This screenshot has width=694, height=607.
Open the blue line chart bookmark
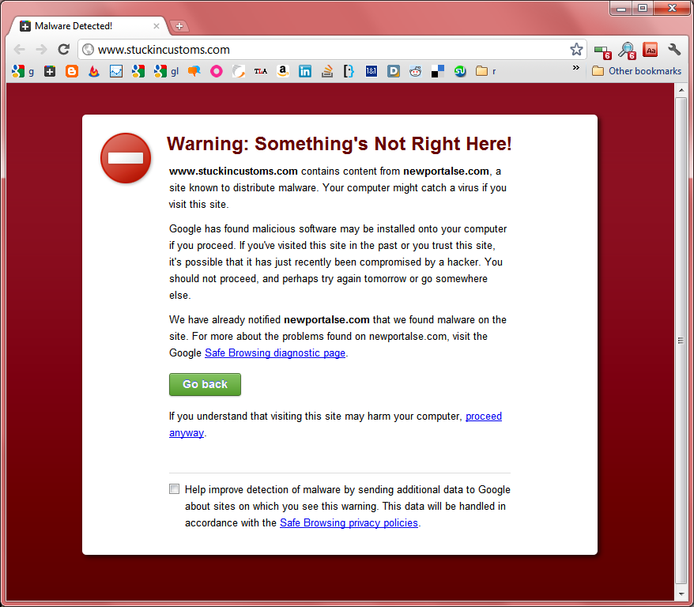click(x=116, y=71)
